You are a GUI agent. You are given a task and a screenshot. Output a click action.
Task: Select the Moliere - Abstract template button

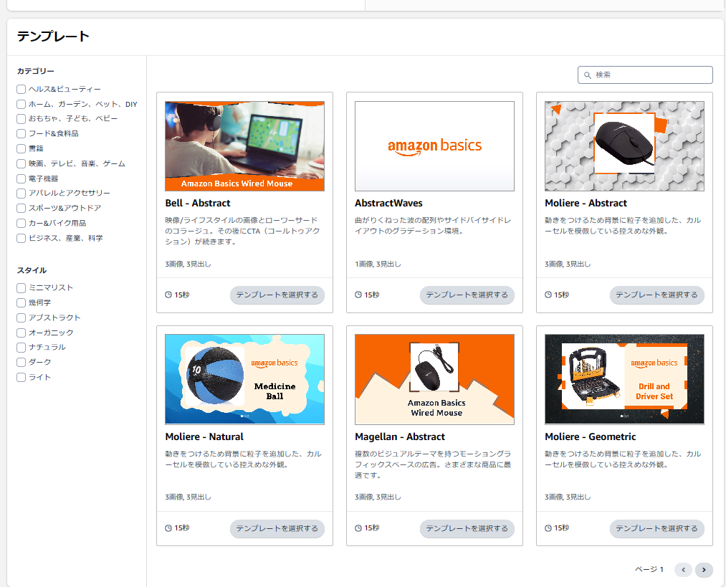pos(656,295)
